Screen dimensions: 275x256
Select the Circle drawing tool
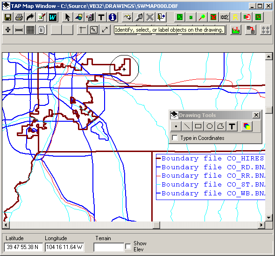[x=210, y=126]
